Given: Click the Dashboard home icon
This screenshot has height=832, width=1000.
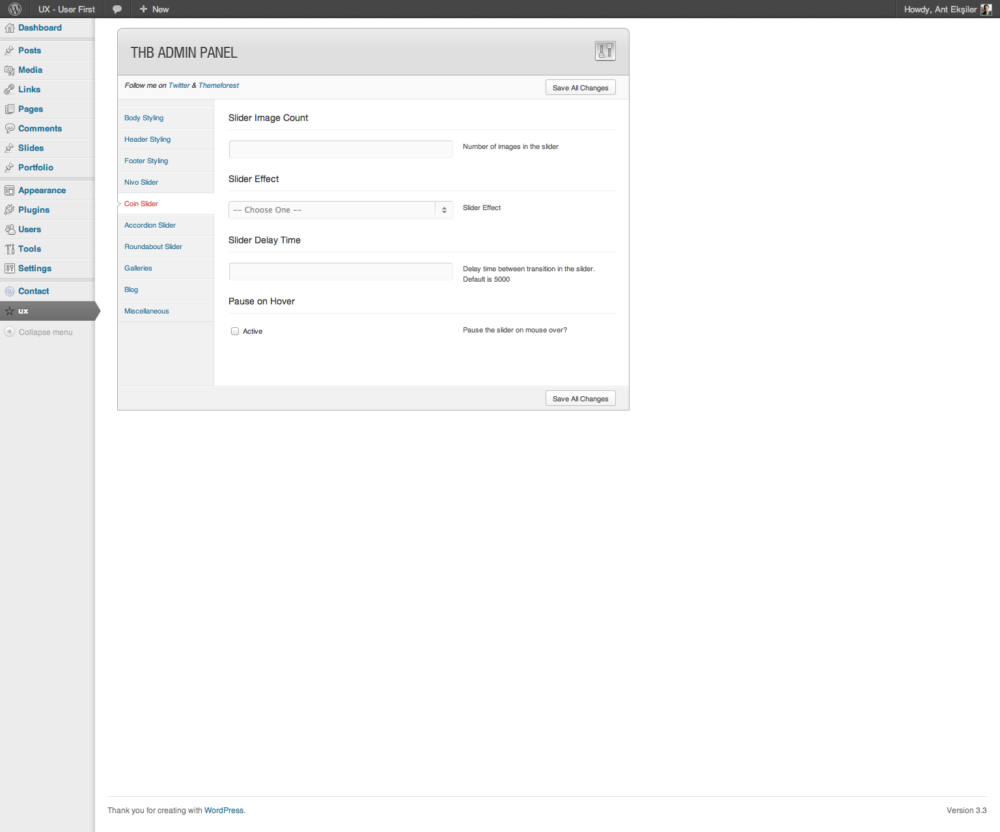Looking at the screenshot, I should point(9,28).
